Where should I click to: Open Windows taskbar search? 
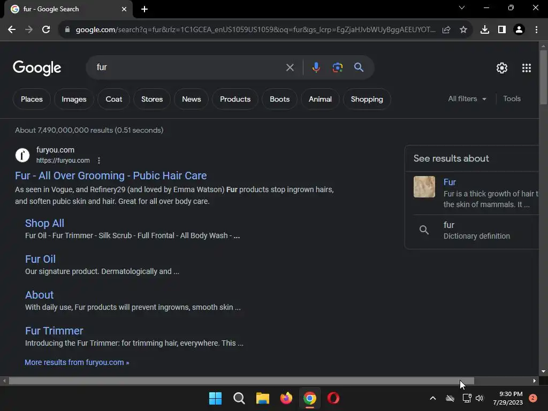point(239,398)
